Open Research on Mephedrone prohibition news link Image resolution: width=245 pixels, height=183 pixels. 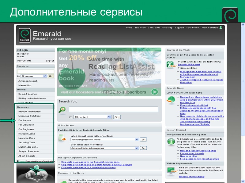tap(202, 100)
